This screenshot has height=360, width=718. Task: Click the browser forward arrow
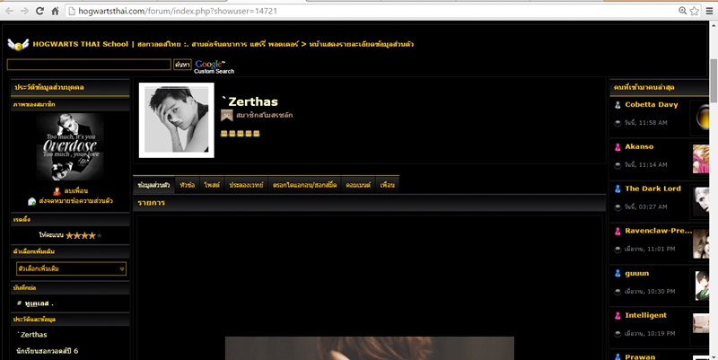tap(24, 11)
